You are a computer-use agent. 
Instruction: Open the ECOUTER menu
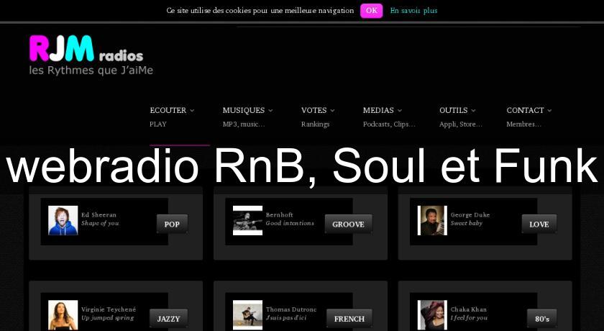click(168, 110)
